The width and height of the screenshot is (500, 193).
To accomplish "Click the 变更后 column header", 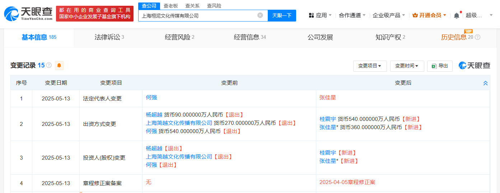I will [403, 83].
